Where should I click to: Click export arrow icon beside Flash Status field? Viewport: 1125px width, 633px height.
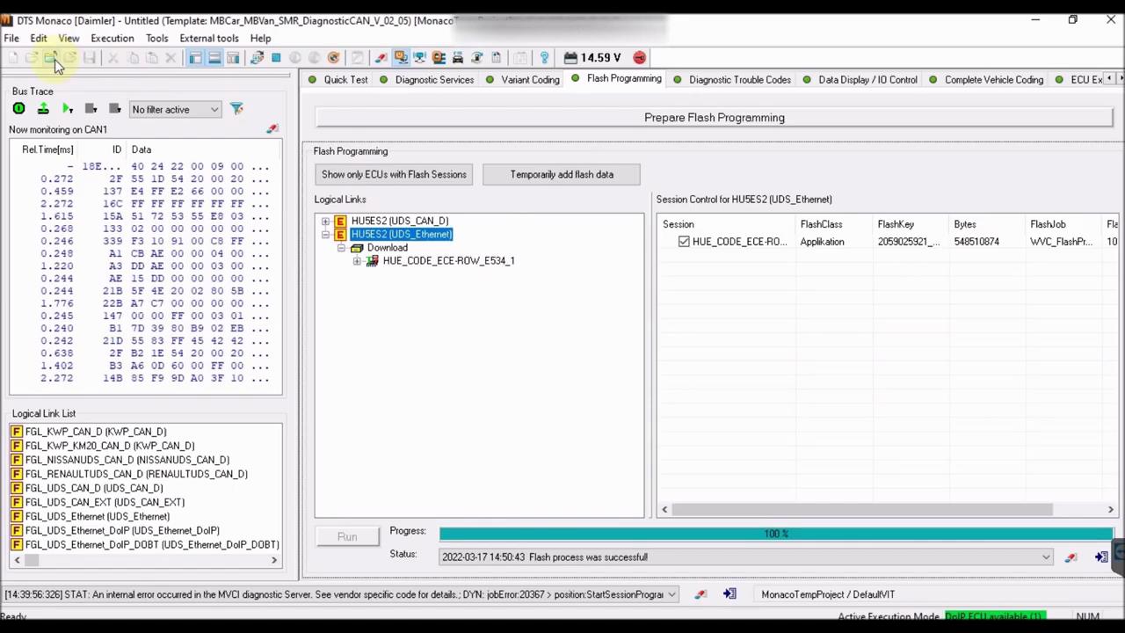[x=1101, y=557]
